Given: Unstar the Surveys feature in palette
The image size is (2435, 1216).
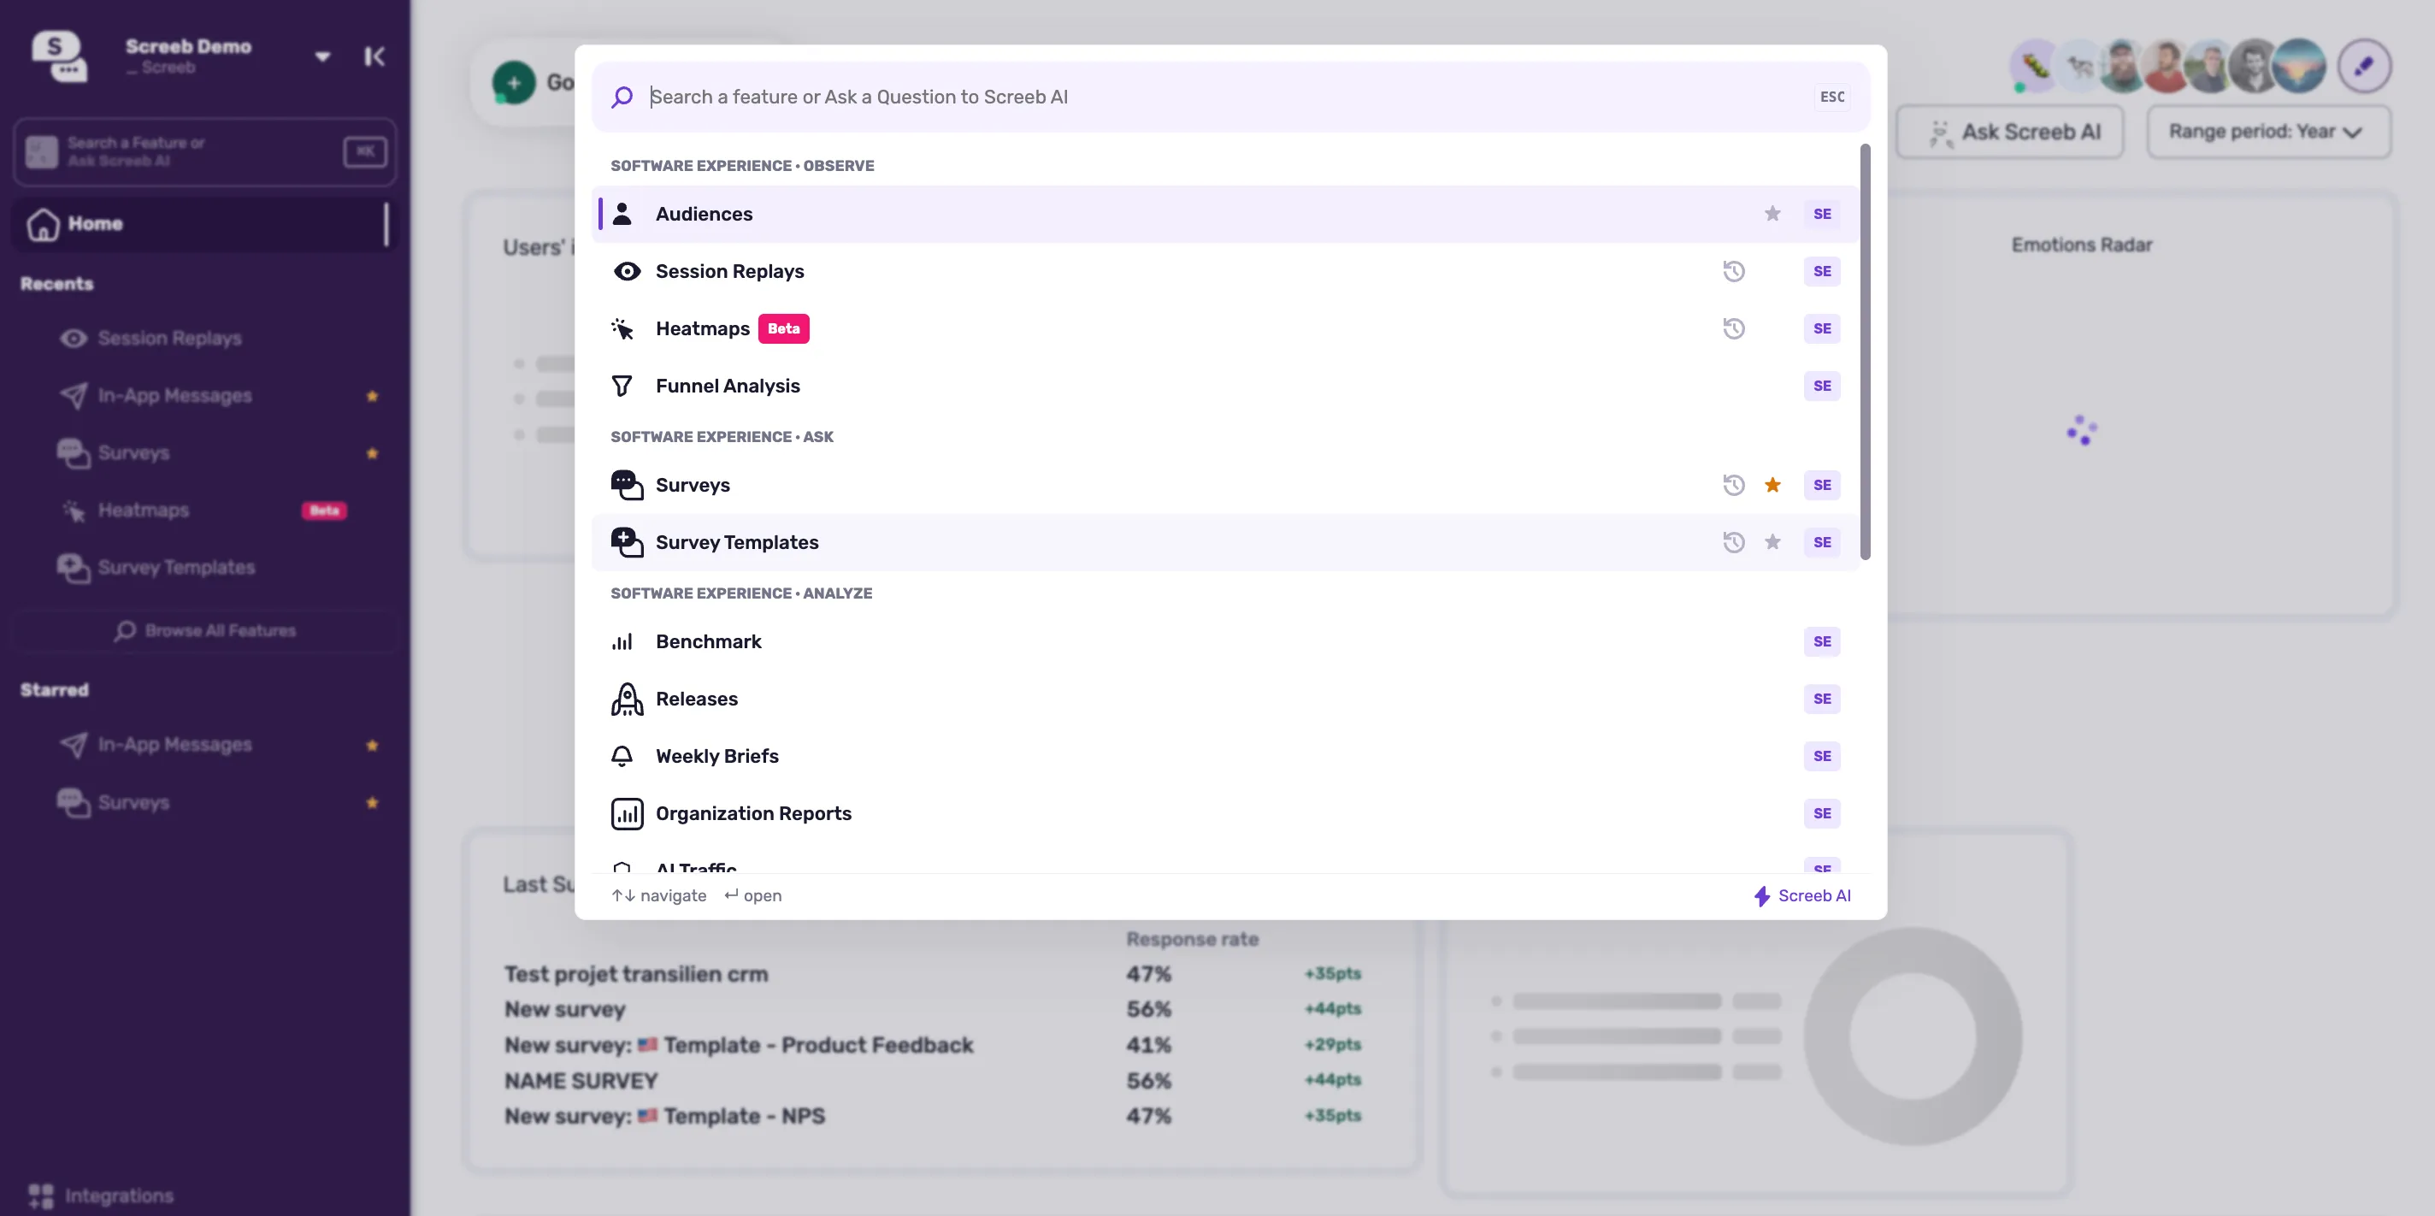Looking at the screenshot, I should tap(1772, 485).
